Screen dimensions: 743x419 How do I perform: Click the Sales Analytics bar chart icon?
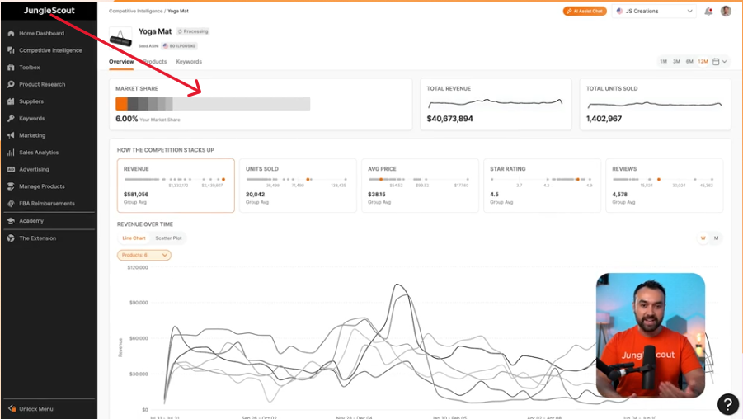[x=11, y=153]
